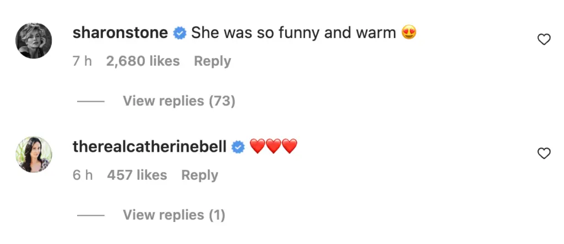Expand View replies (1)

174,215
